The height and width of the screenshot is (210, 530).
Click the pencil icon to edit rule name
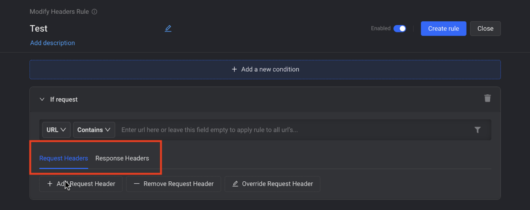point(168,28)
